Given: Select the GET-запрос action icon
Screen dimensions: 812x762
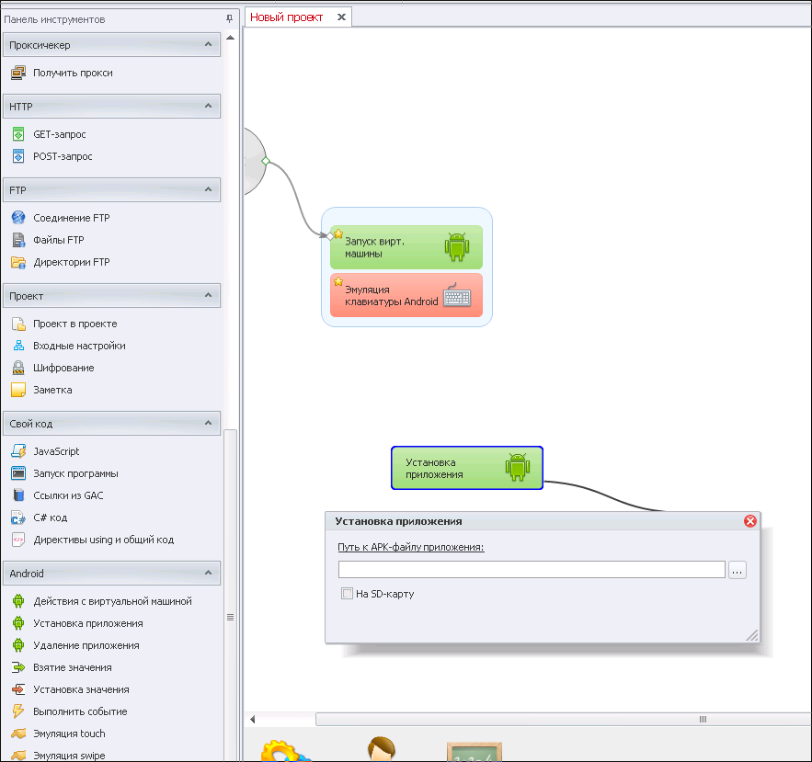Looking at the screenshot, I should click(x=18, y=134).
